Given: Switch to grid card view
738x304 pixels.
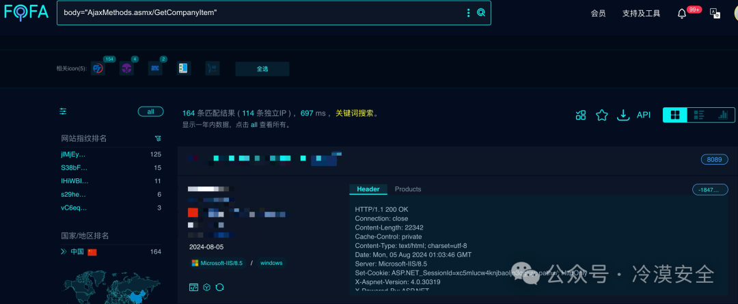Looking at the screenshot, I should click(675, 115).
